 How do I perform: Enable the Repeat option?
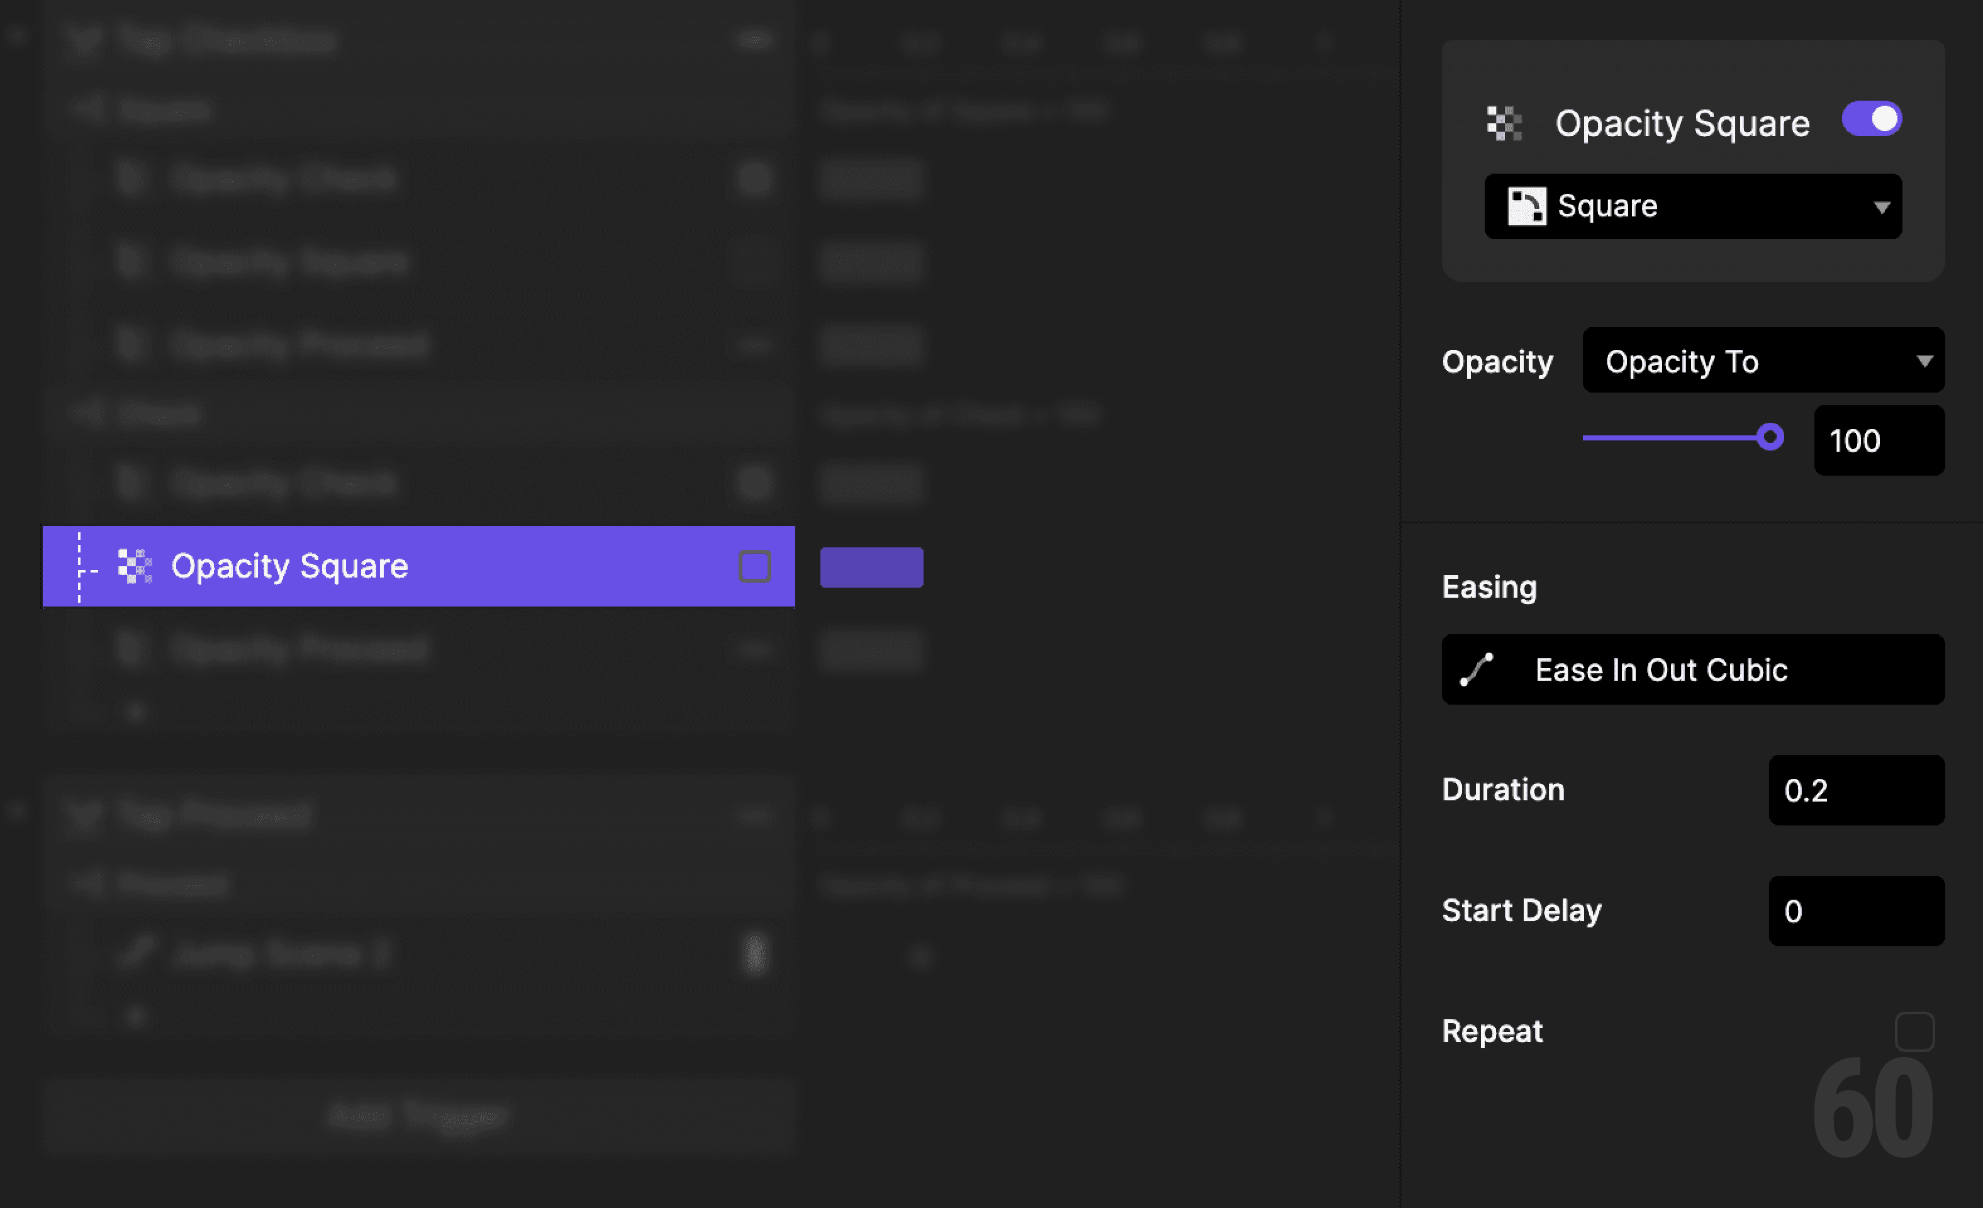1916,1031
